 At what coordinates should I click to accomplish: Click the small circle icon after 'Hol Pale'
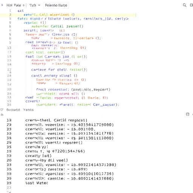pyautogui.click(x=23, y=5)
